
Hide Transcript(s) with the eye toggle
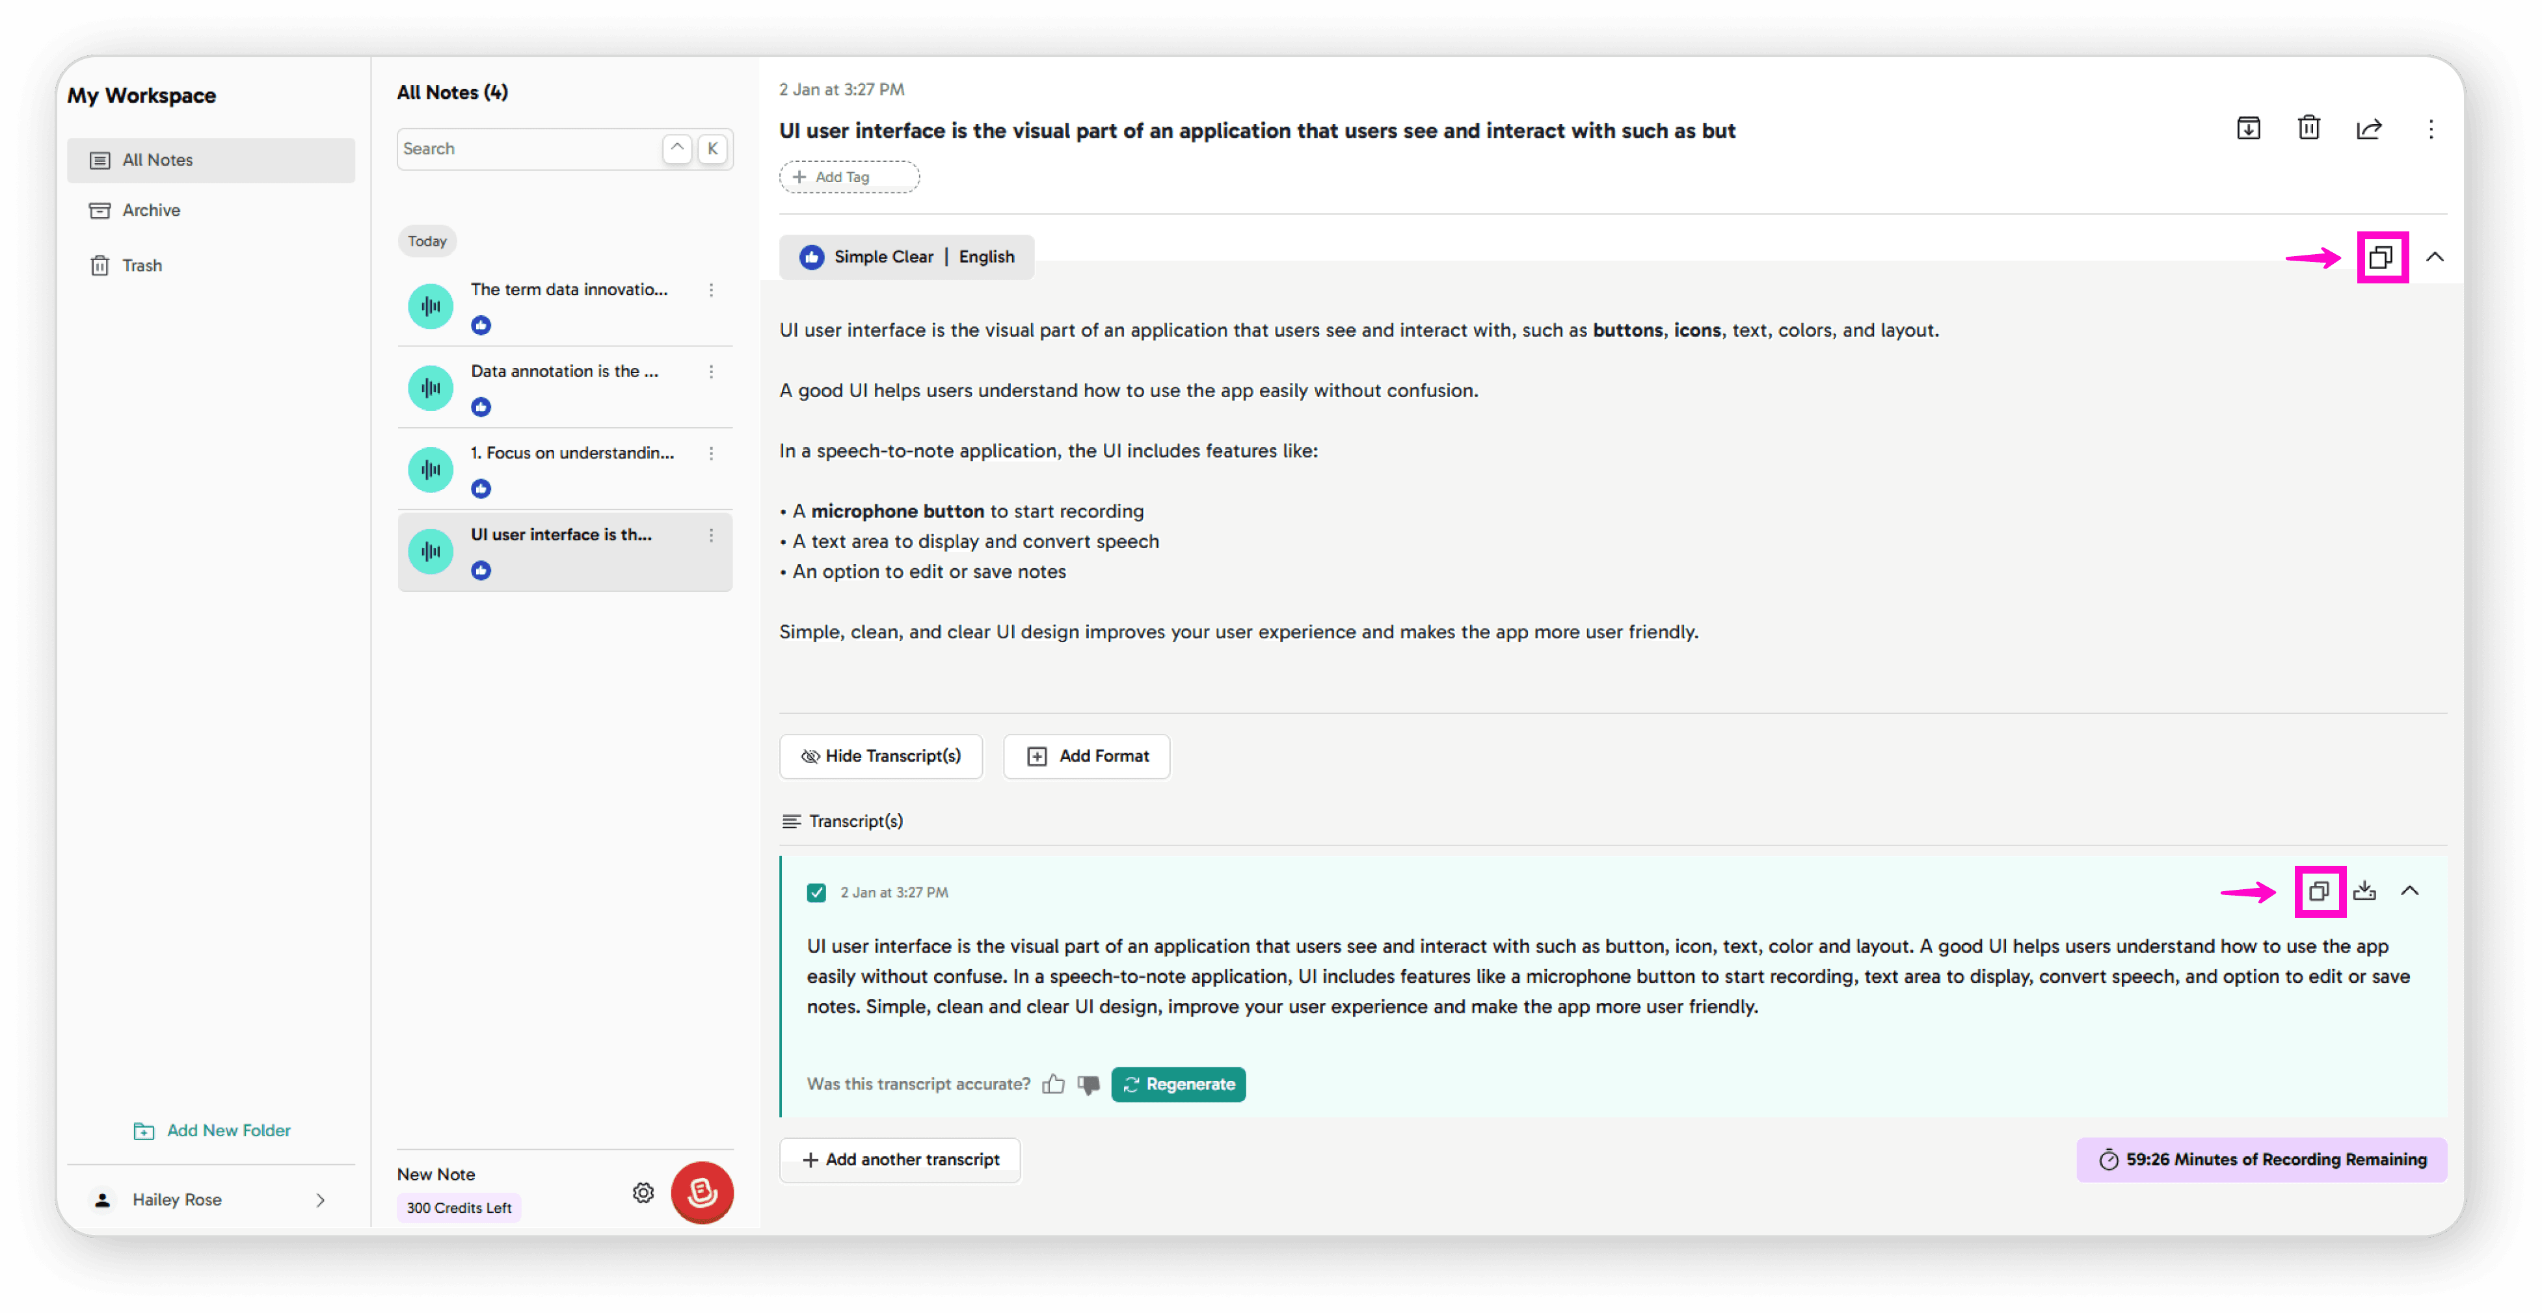pos(880,756)
